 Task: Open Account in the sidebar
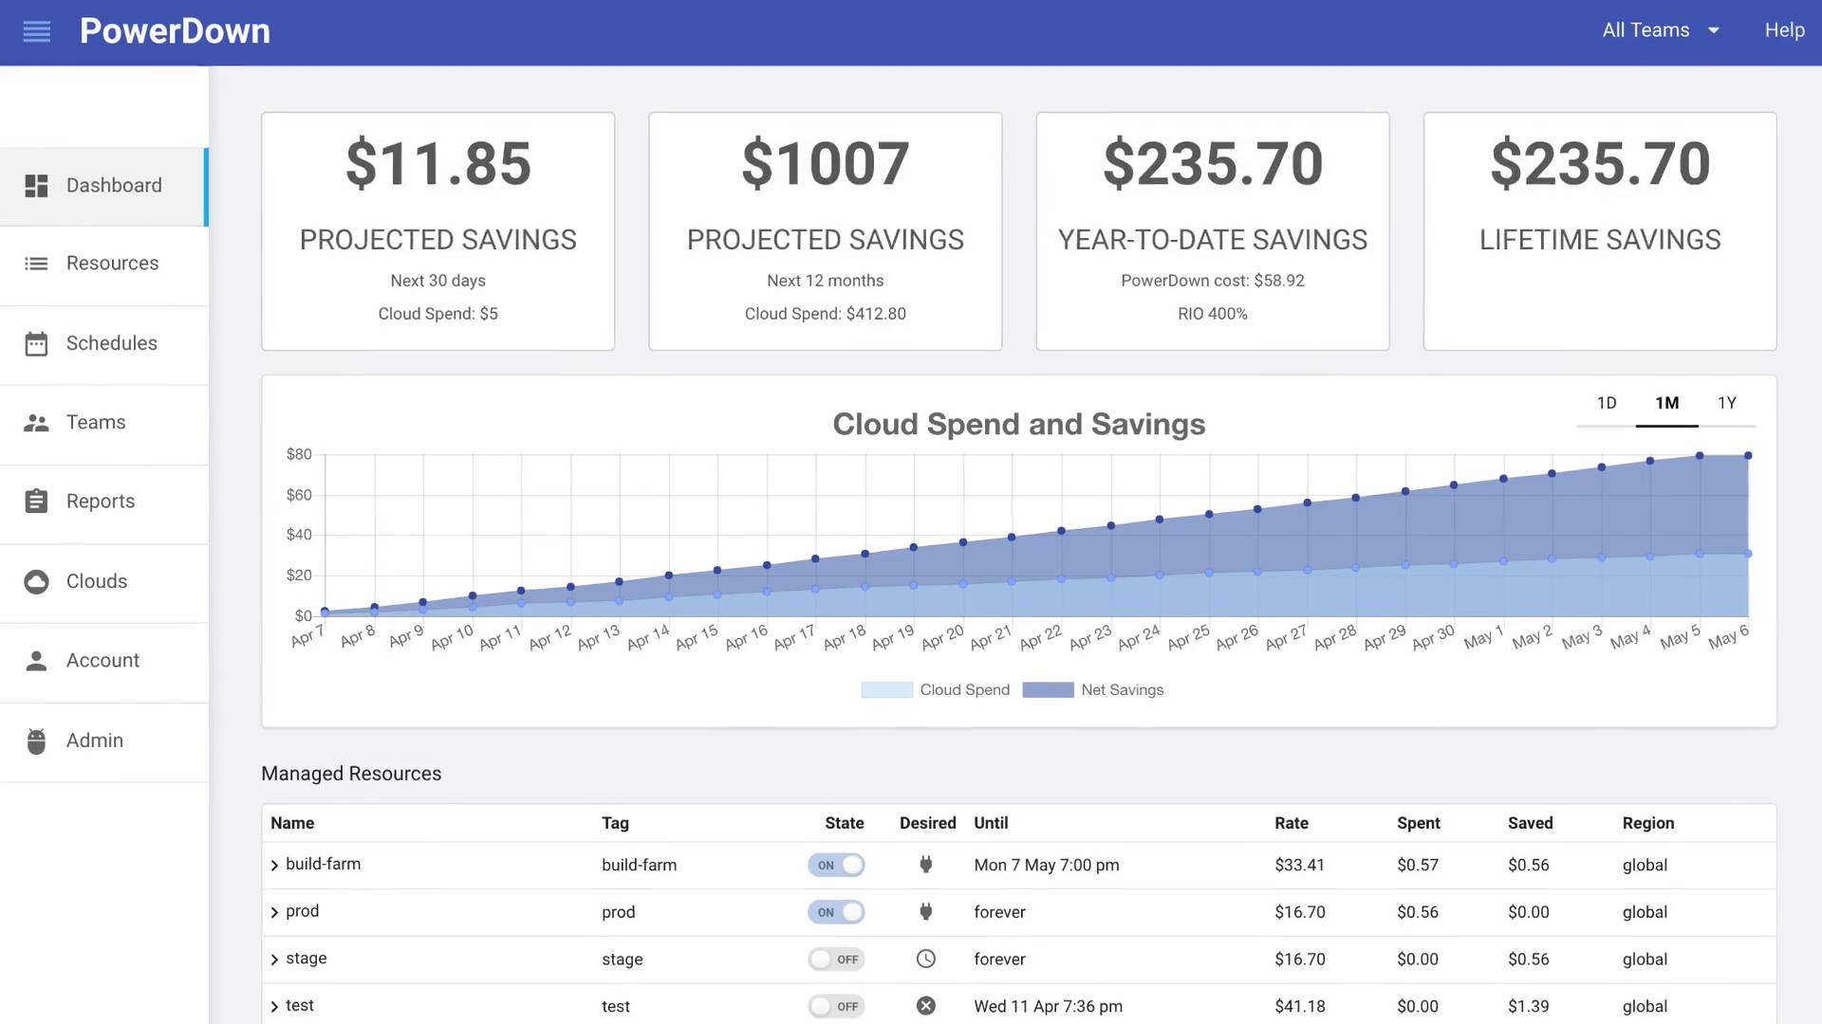[x=104, y=661]
